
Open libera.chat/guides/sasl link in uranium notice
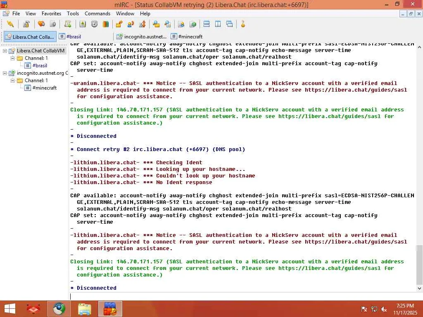coord(356,90)
